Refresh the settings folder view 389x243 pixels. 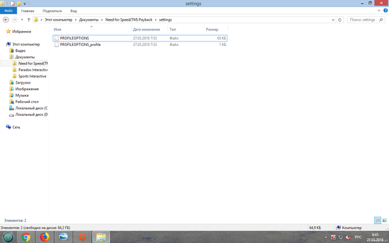click(x=340, y=20)
